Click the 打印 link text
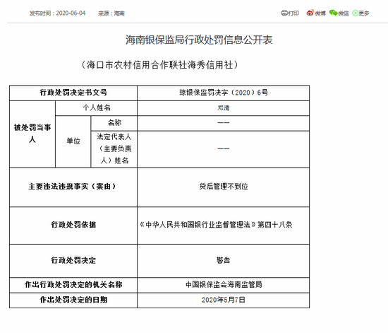388x333 pixels. point(293,13)
